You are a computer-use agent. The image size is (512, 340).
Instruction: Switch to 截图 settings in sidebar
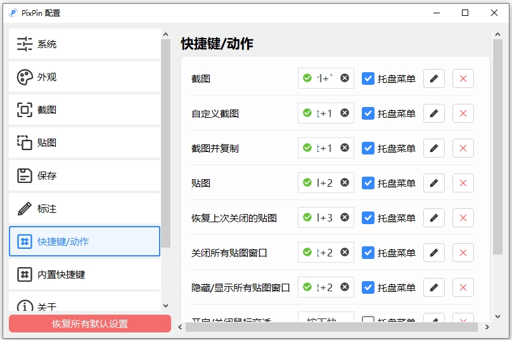[84, 110]
